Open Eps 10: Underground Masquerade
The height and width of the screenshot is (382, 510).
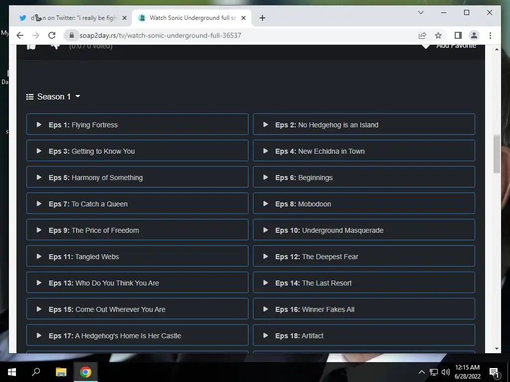[x=364, y=230]
